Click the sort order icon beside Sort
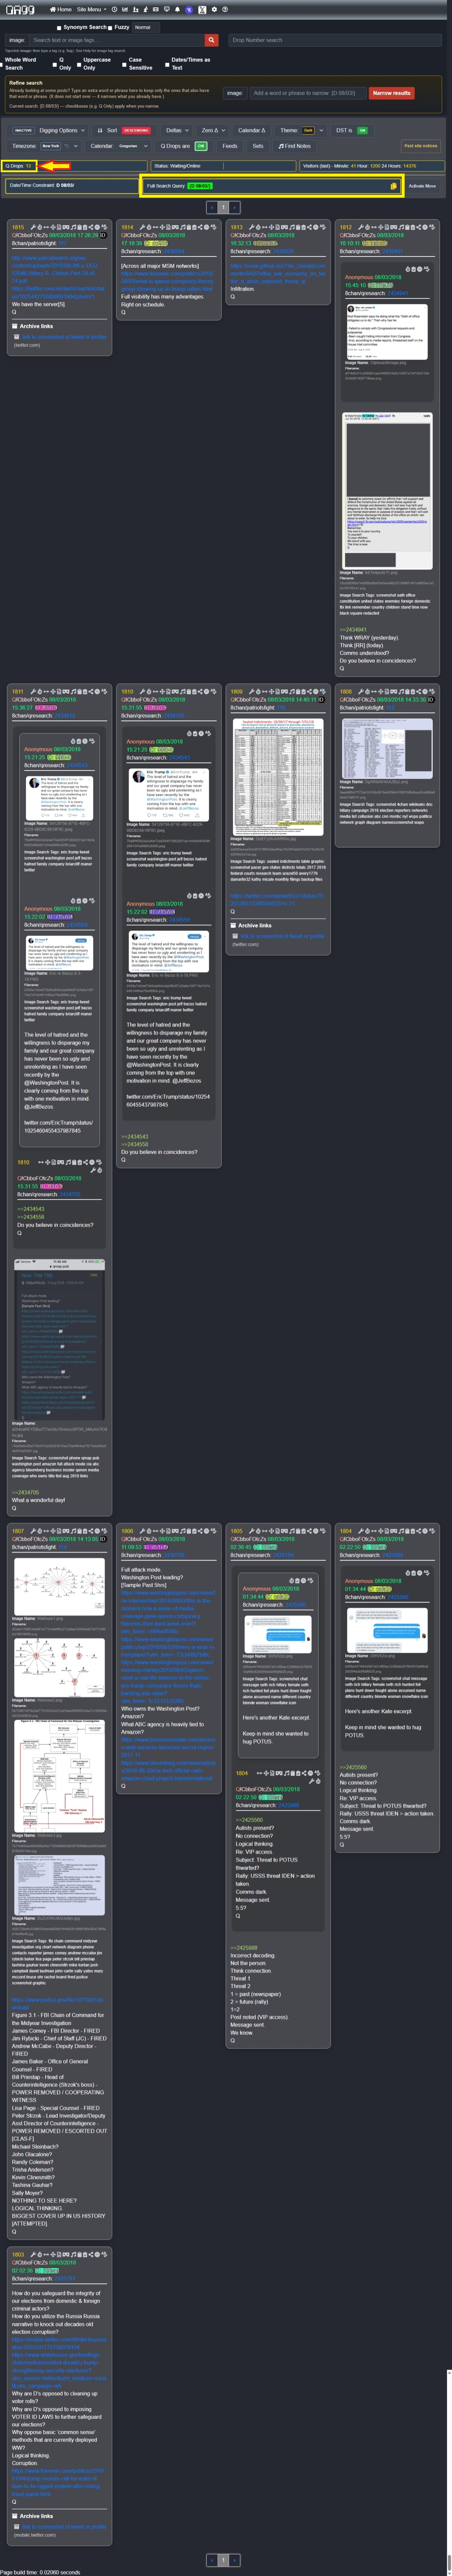This screenshot has width=452, height=2576. point(99,130)
